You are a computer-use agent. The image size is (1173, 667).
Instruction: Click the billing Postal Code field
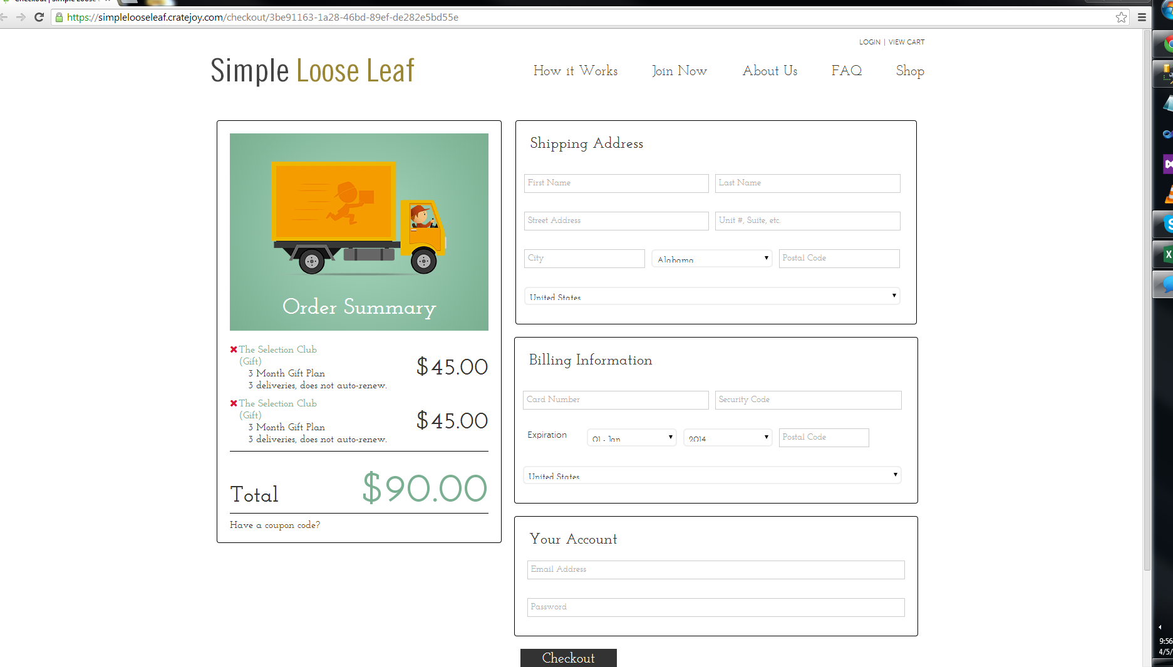(824, 438)
